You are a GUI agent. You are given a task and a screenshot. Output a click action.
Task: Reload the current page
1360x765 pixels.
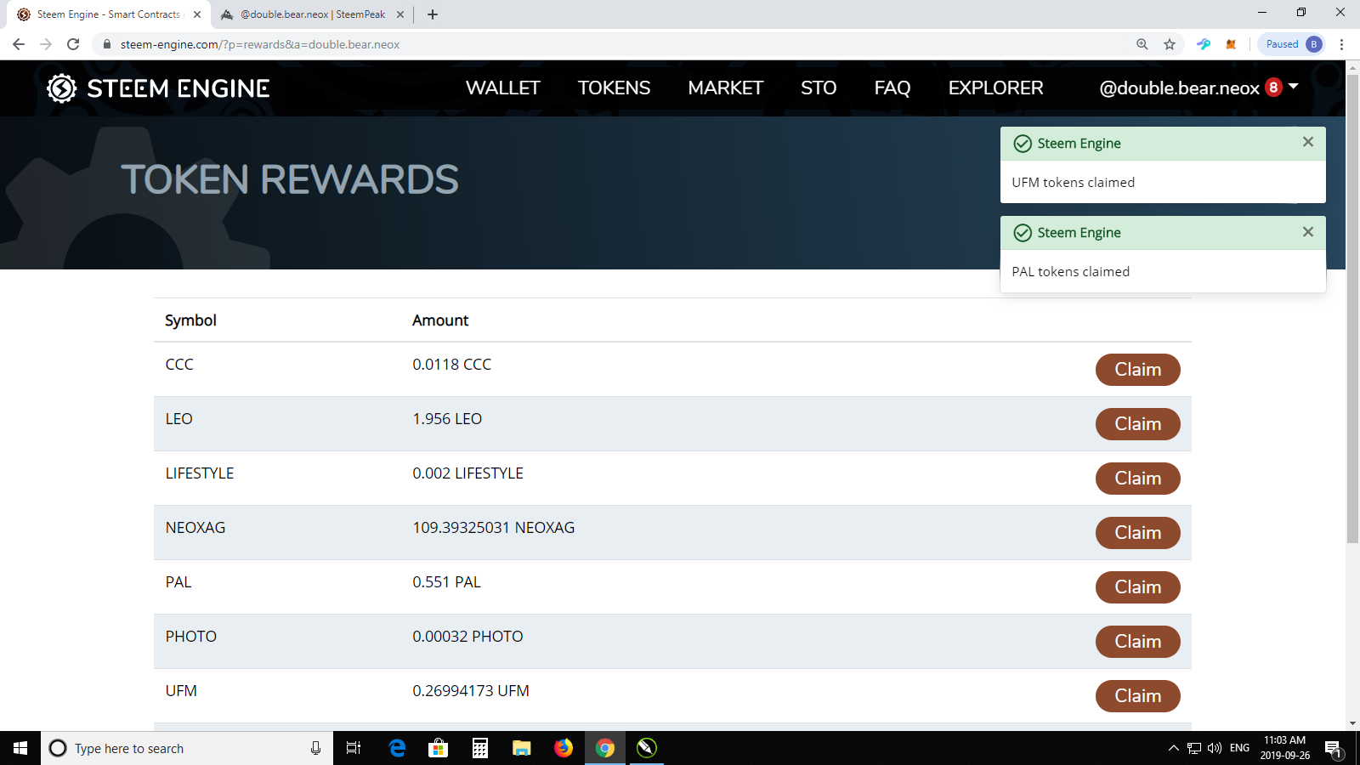pos(73,44)
